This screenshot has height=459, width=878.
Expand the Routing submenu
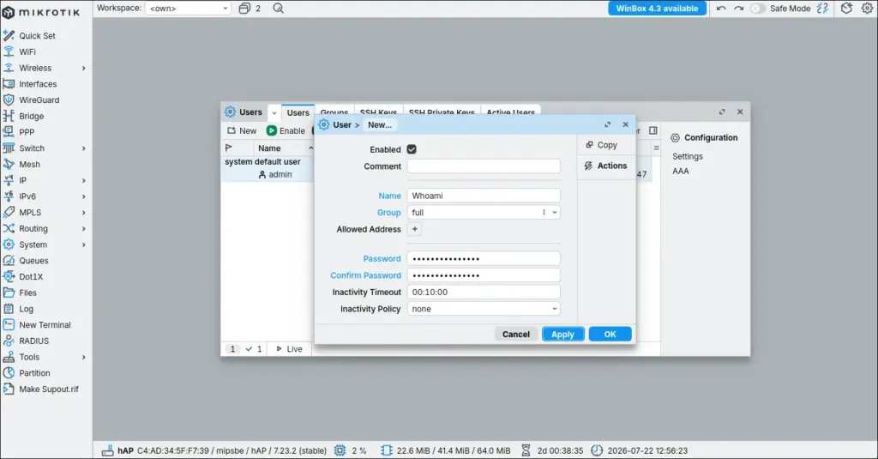click(84, 229)
